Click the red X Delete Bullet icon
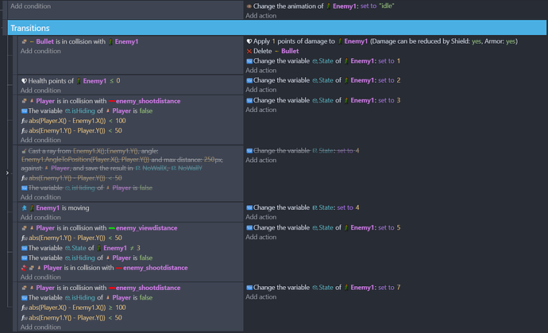This screenshot has width=548, height=333. [x=250, y=51]
